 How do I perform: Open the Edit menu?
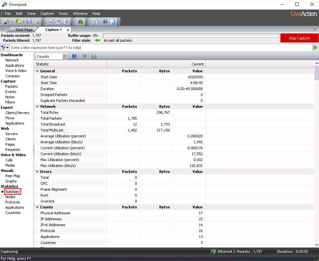point(19,13)
